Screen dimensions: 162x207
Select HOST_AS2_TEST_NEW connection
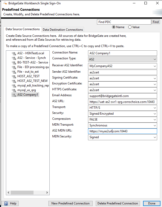click(33, 81)
